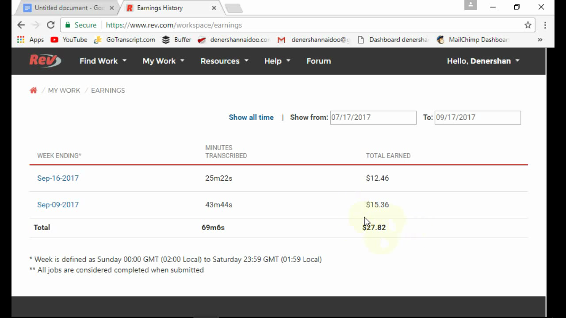
Task: Select the 69m6s total minutes
Action: [x=213, y=227]
